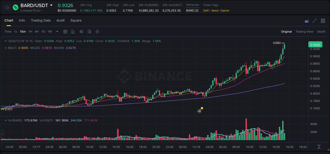Switch to the Trading Data tab
330x154 pixels.
click(x=41, y=20)
